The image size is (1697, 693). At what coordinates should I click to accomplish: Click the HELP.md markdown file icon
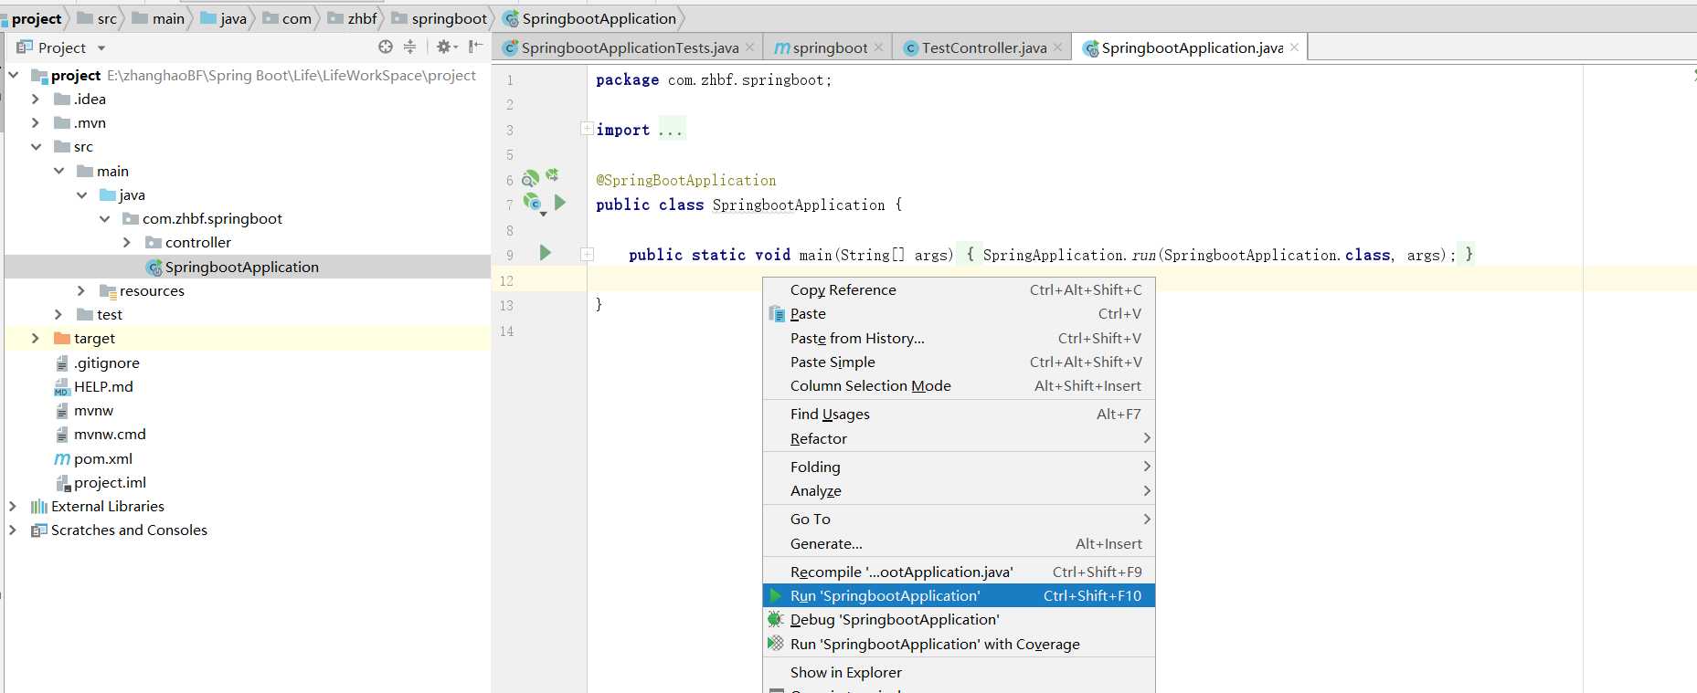[x=62, y=387]
